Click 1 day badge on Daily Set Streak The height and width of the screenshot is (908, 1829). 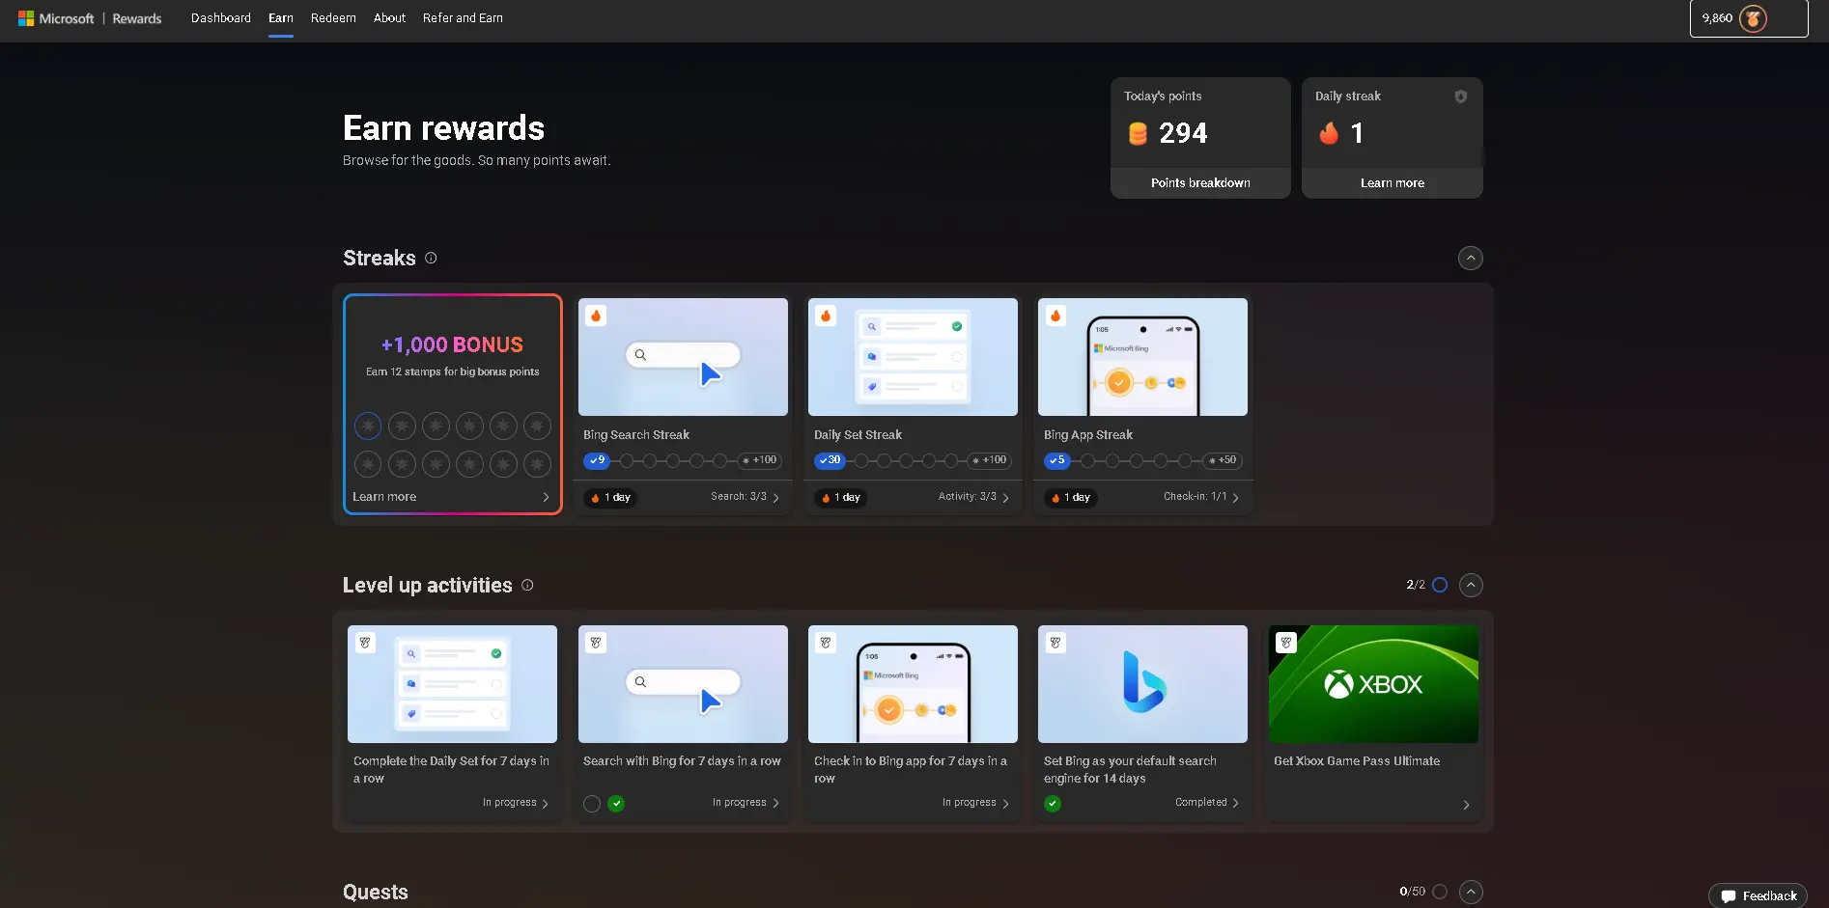pos(840,498)
